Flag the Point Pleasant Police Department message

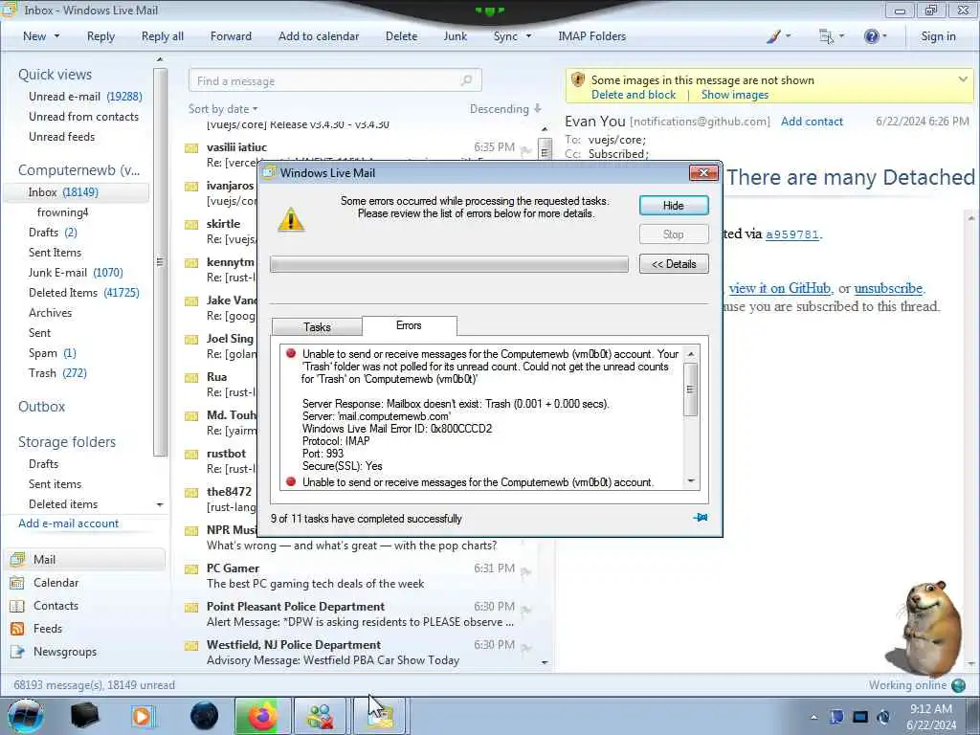(x=525, y=610)
